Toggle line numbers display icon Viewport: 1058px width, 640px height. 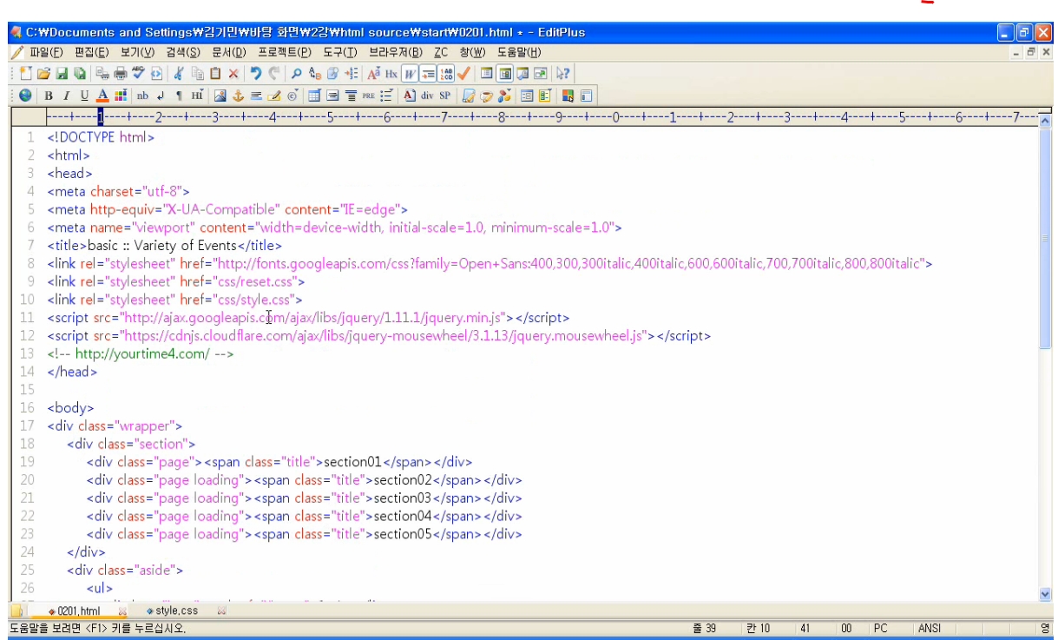tap(446, 74)
